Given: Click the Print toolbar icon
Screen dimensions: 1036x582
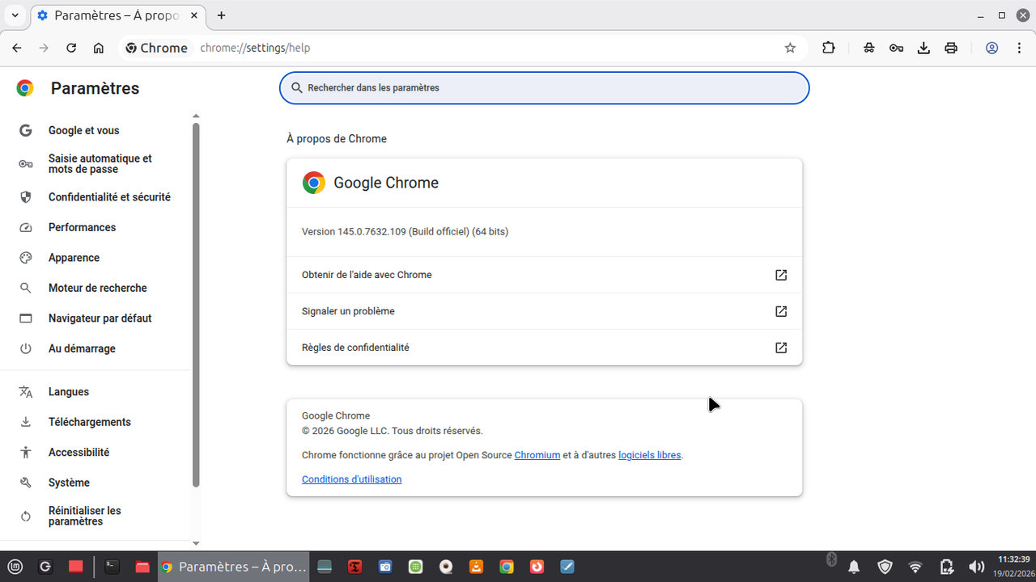Looking at the screenshot, I should (x=951, y=48).
